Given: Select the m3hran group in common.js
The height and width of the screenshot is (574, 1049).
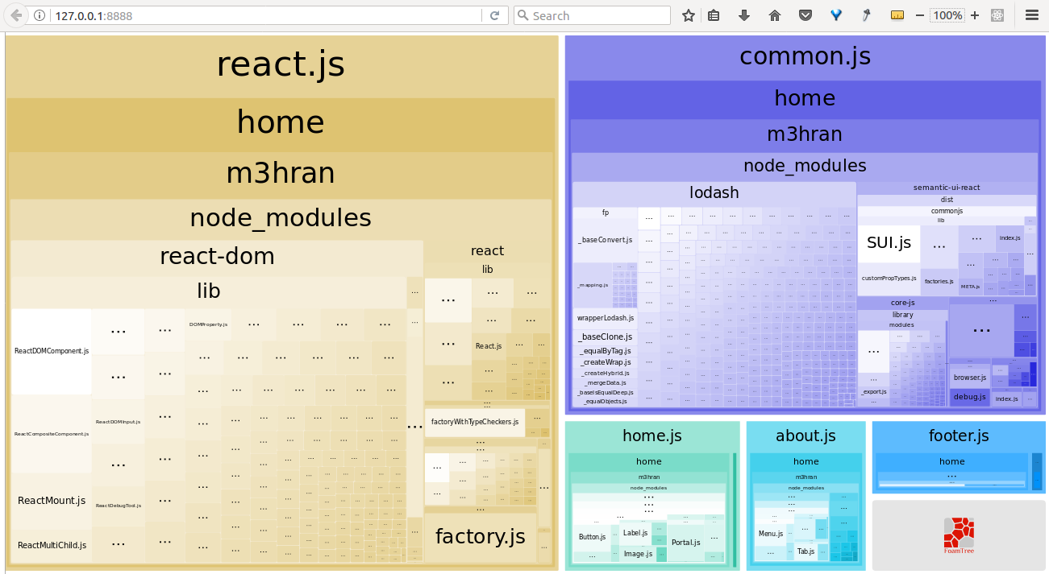Looking at the screenshot, I should pos(805,134).
